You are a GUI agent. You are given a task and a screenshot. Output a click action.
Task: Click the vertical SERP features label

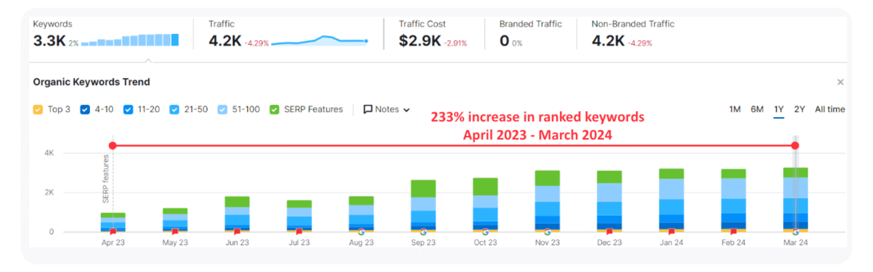tap(105, 179)
